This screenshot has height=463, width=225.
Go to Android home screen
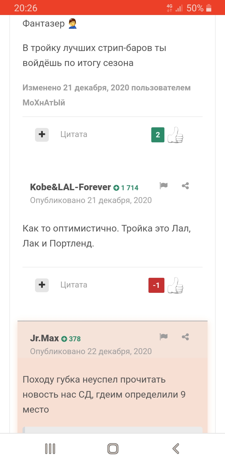(x=113, y=449)
